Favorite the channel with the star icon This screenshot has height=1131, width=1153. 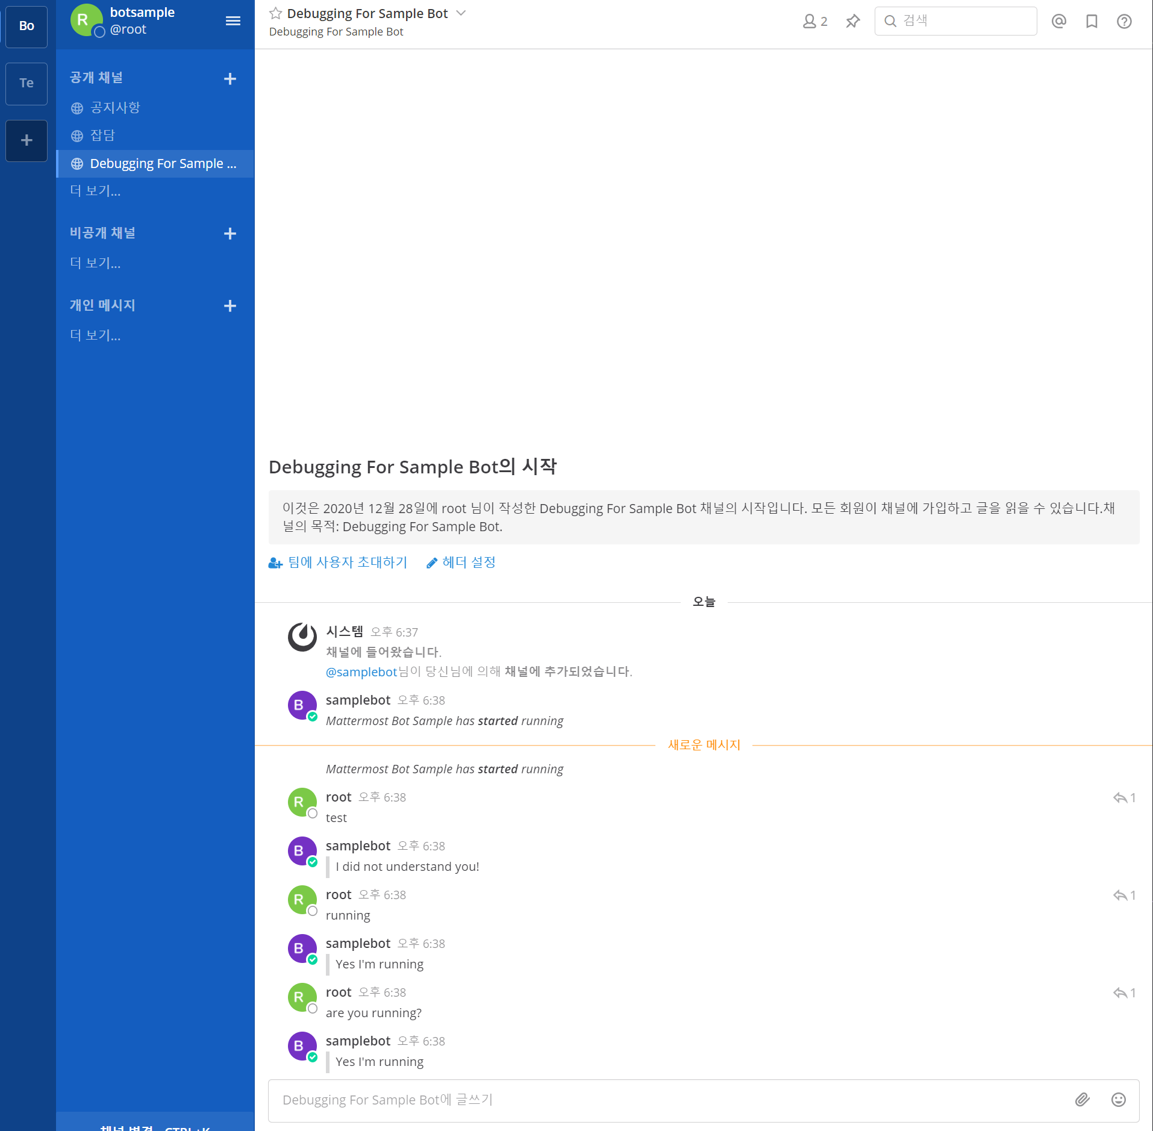275,13
